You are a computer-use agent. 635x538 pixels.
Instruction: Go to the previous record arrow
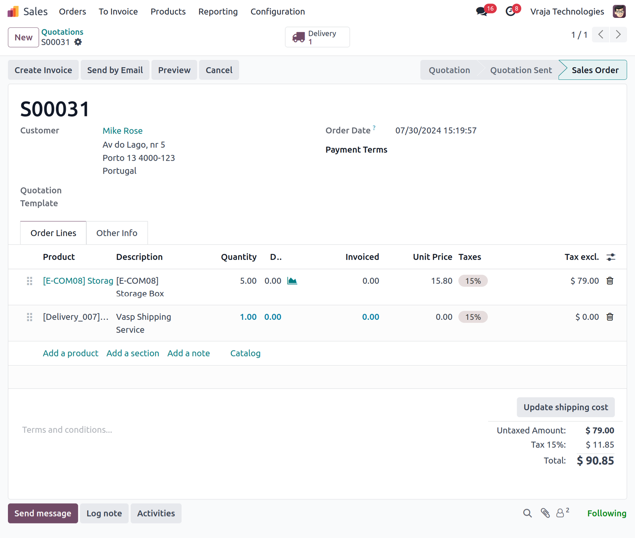pos(601,35)
